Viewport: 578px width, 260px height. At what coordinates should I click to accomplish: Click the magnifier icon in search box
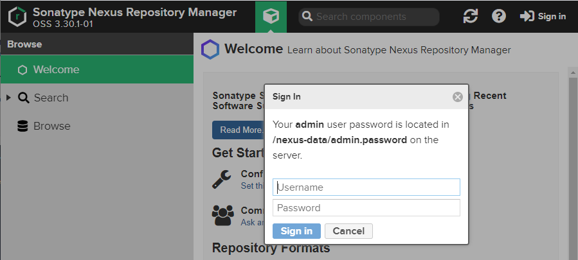[x=307, y=17]
